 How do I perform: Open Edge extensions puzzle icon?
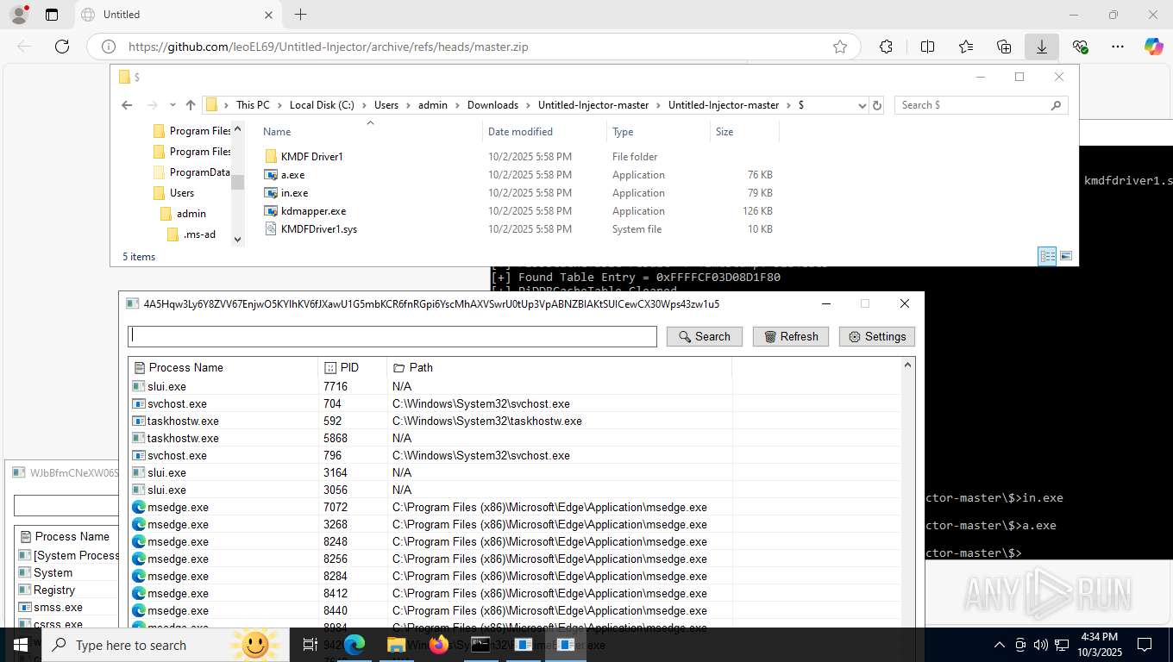coord(886,47)
